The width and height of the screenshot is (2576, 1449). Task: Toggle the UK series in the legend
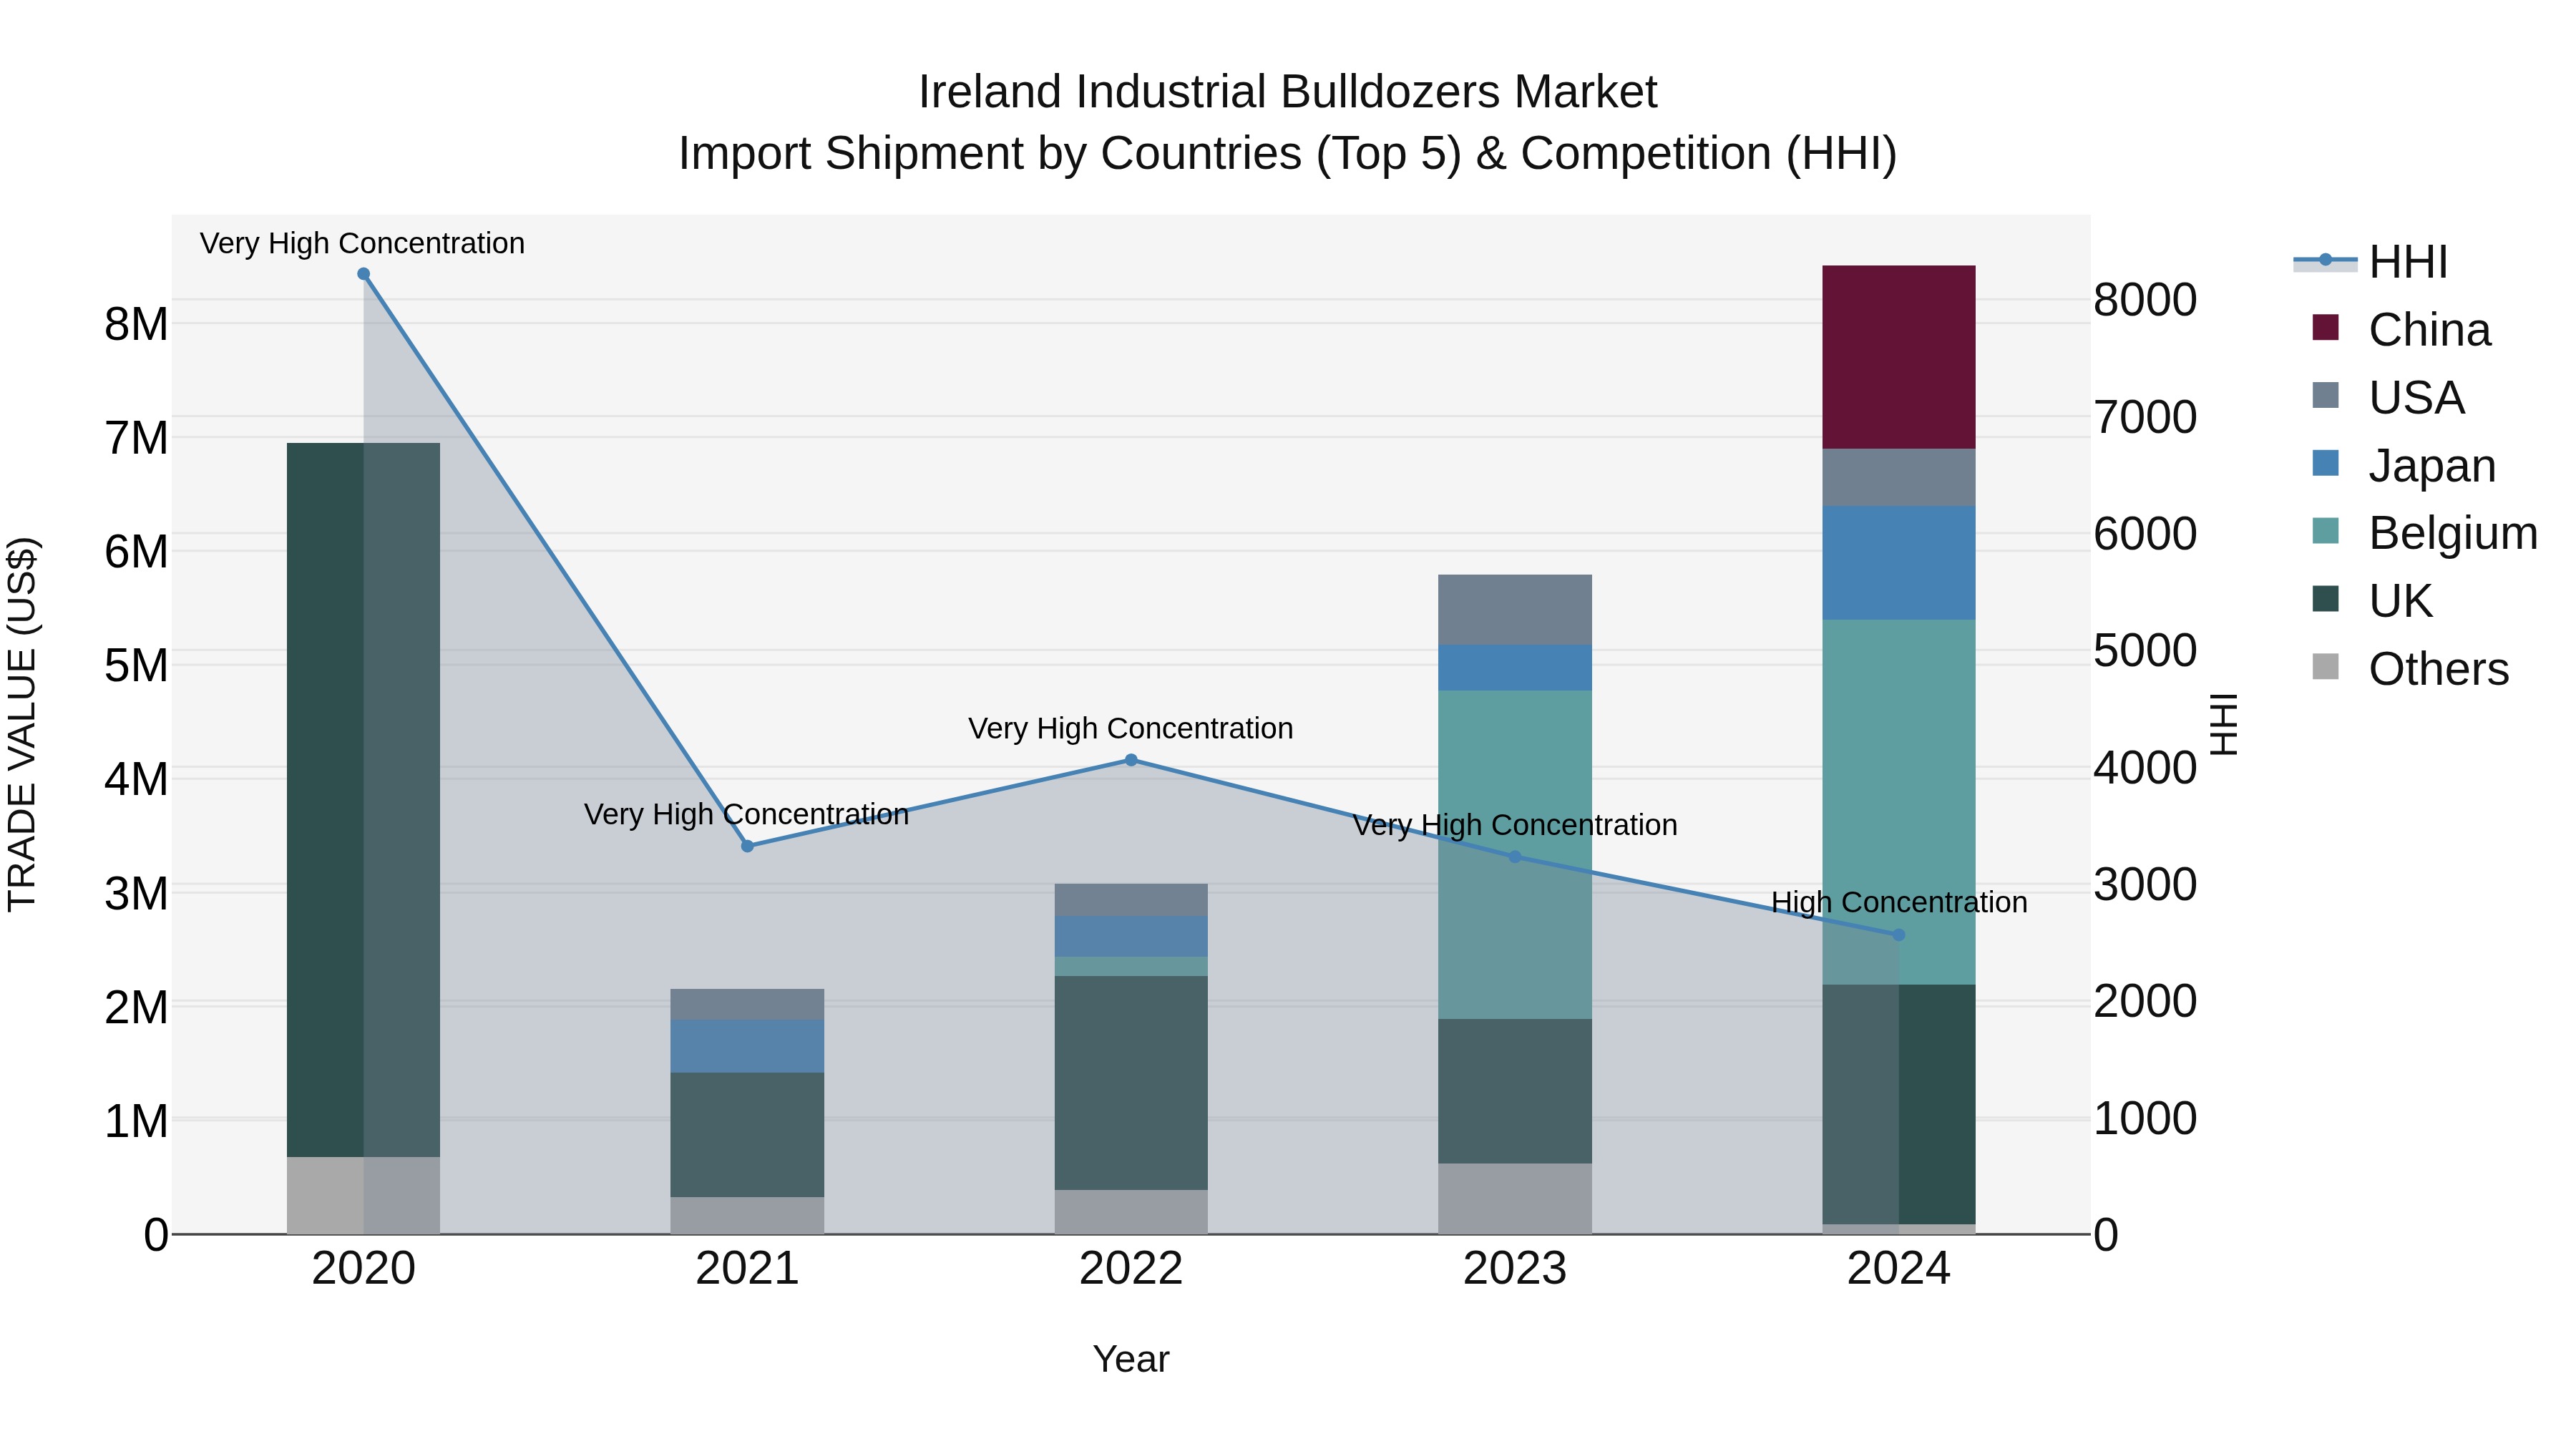pyautogui.click(x=2372, y=601)
